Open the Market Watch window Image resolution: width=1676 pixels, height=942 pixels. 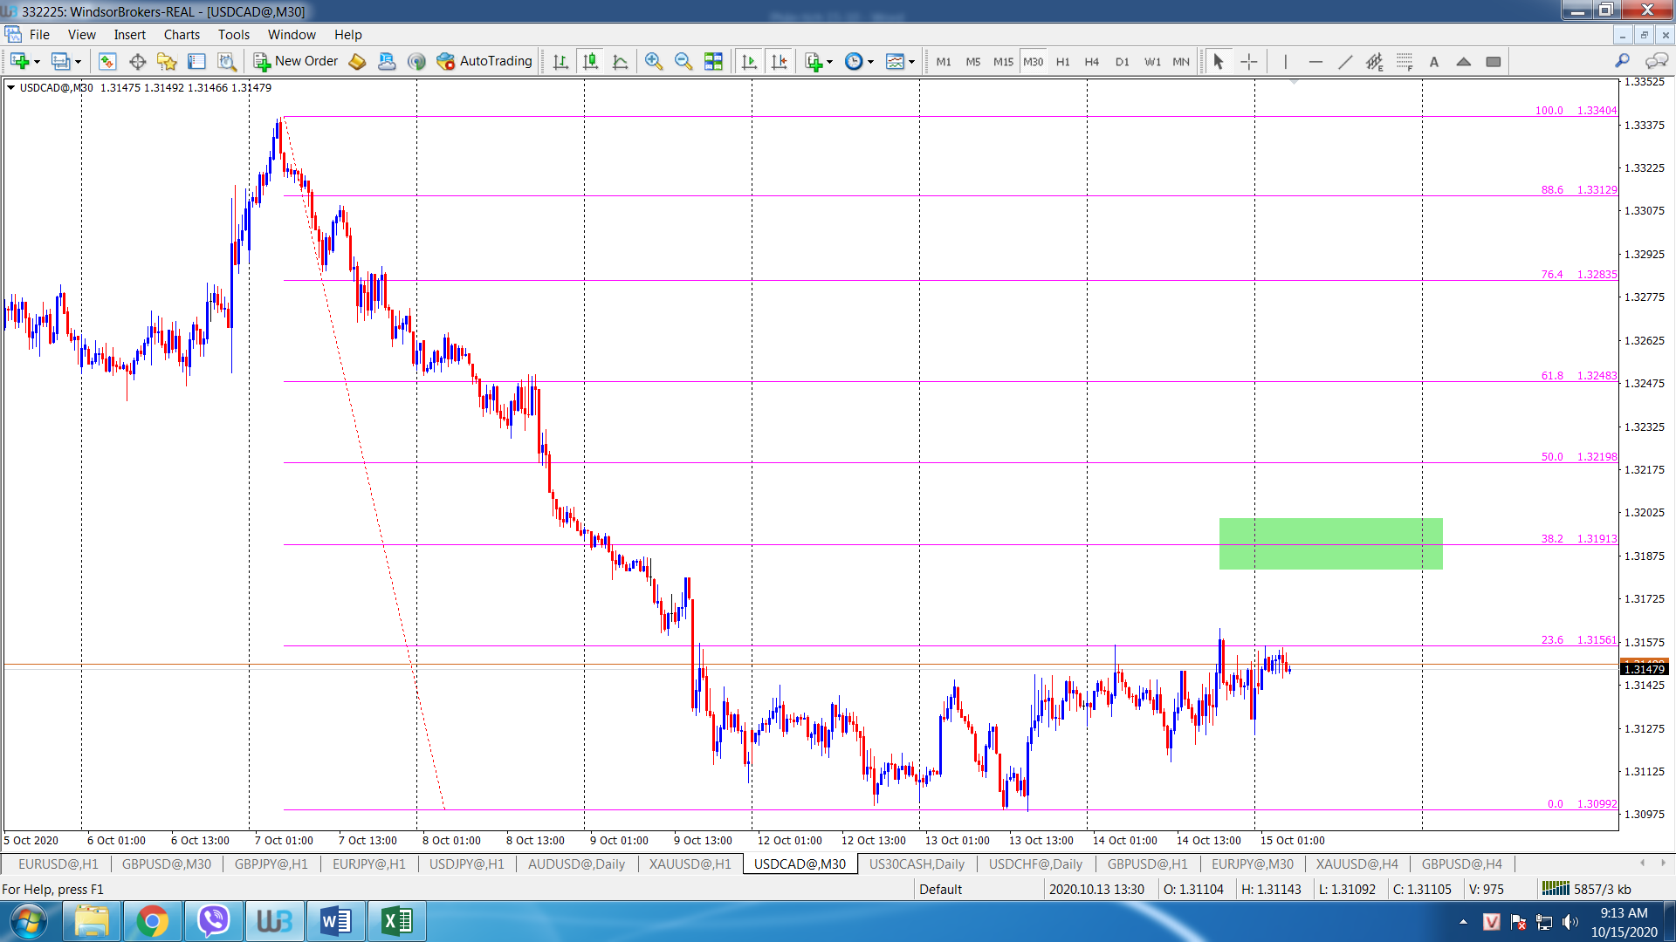tap(107, 61)
